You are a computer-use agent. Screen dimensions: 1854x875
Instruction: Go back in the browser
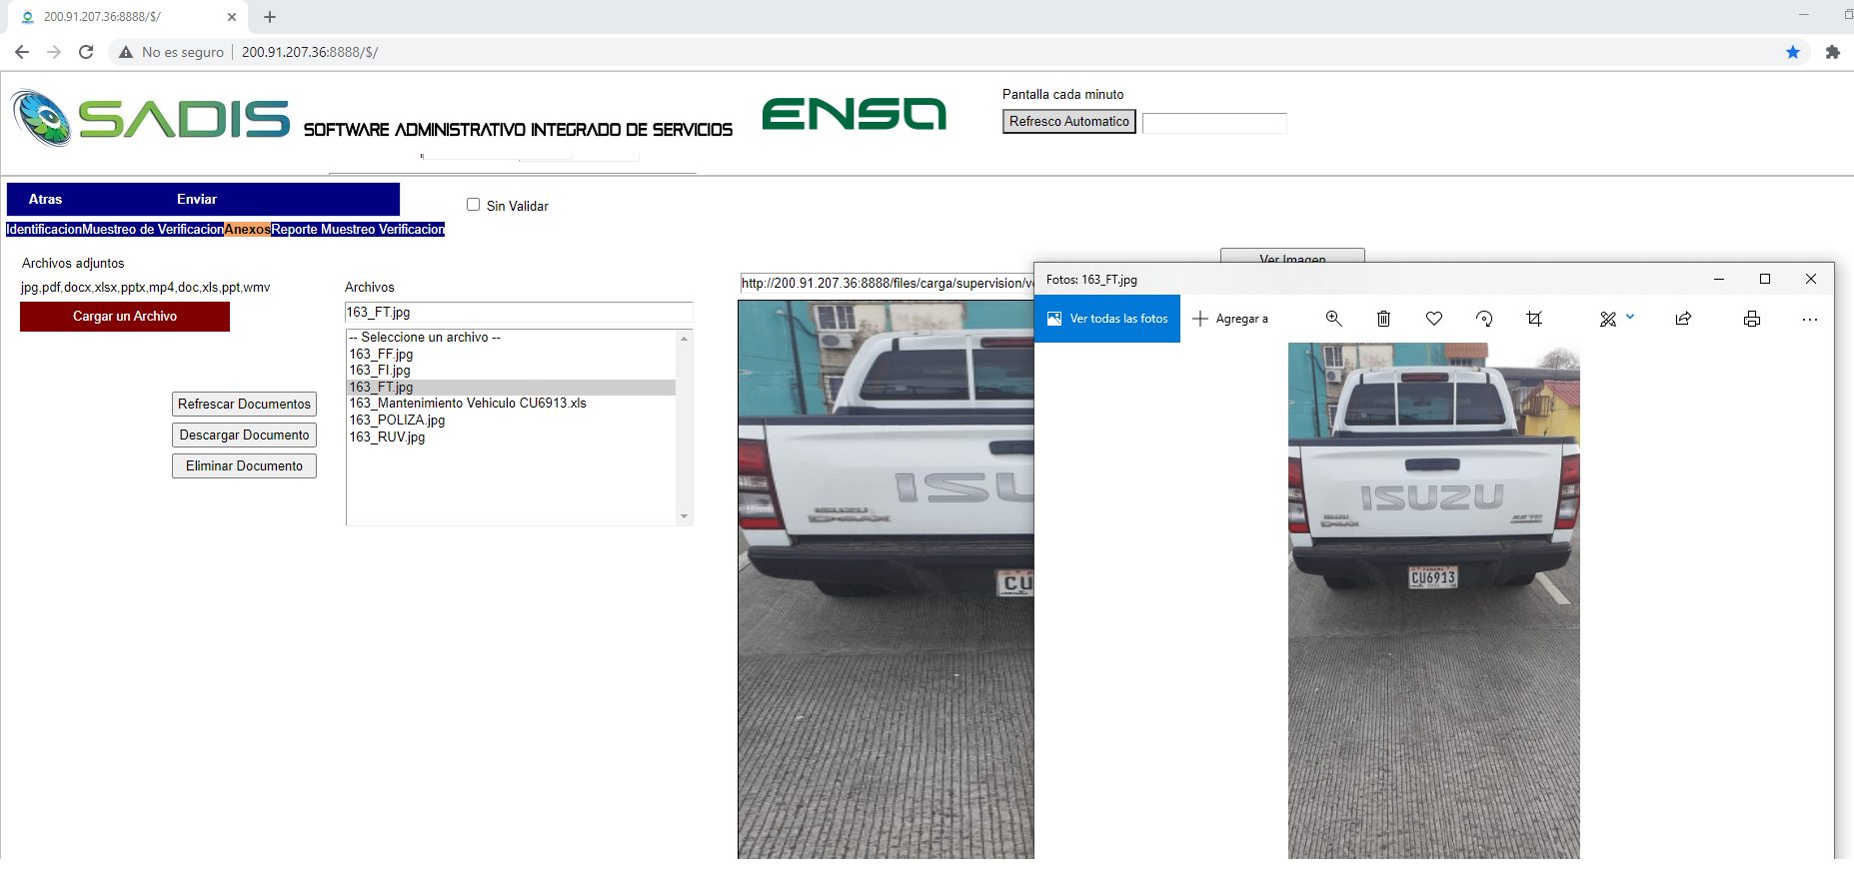click(22, 52)
